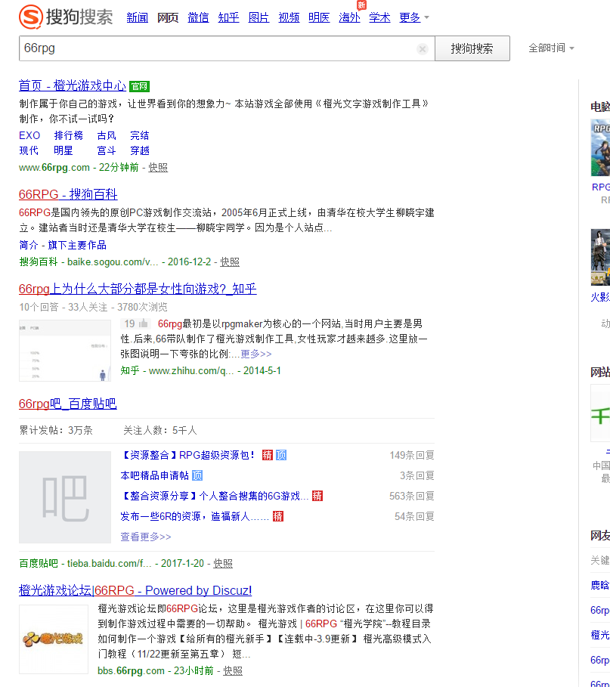The height and width of the screenshot is (687, 610).
Task: Switch to 知乎 tab
Action: tap(228, 17)
